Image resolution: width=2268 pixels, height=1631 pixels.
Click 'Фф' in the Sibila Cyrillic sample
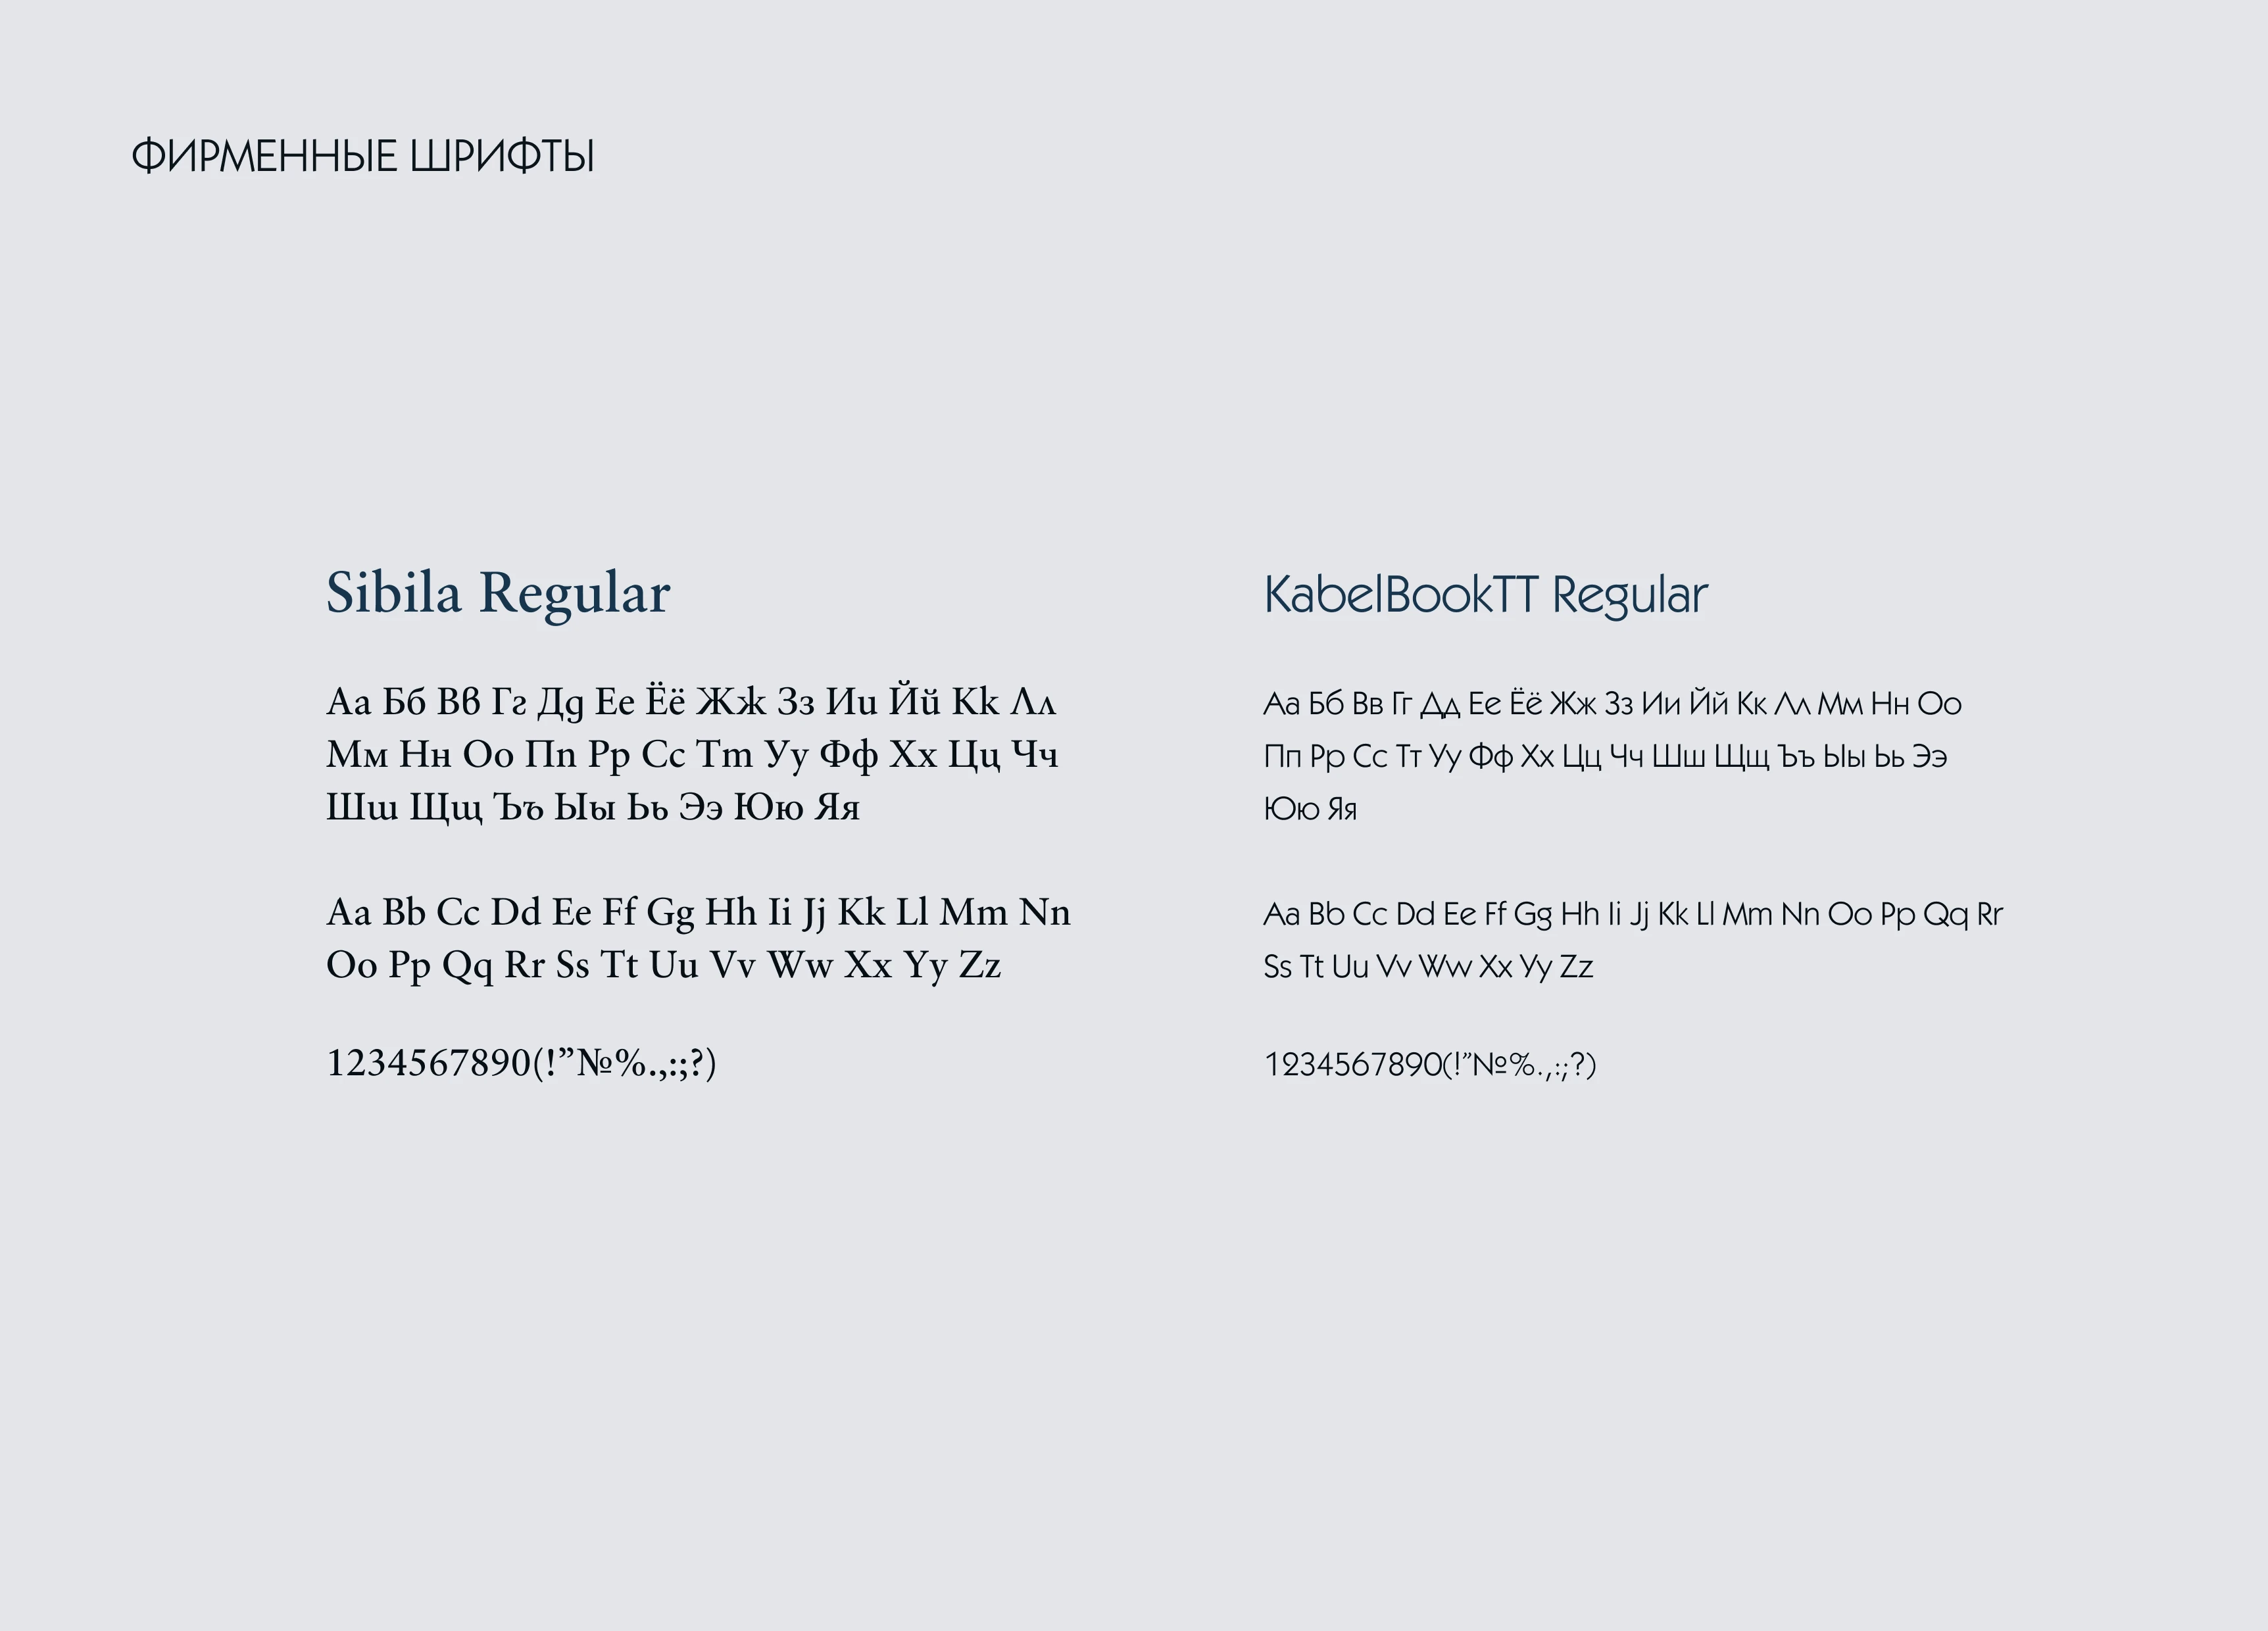(848, 755)
